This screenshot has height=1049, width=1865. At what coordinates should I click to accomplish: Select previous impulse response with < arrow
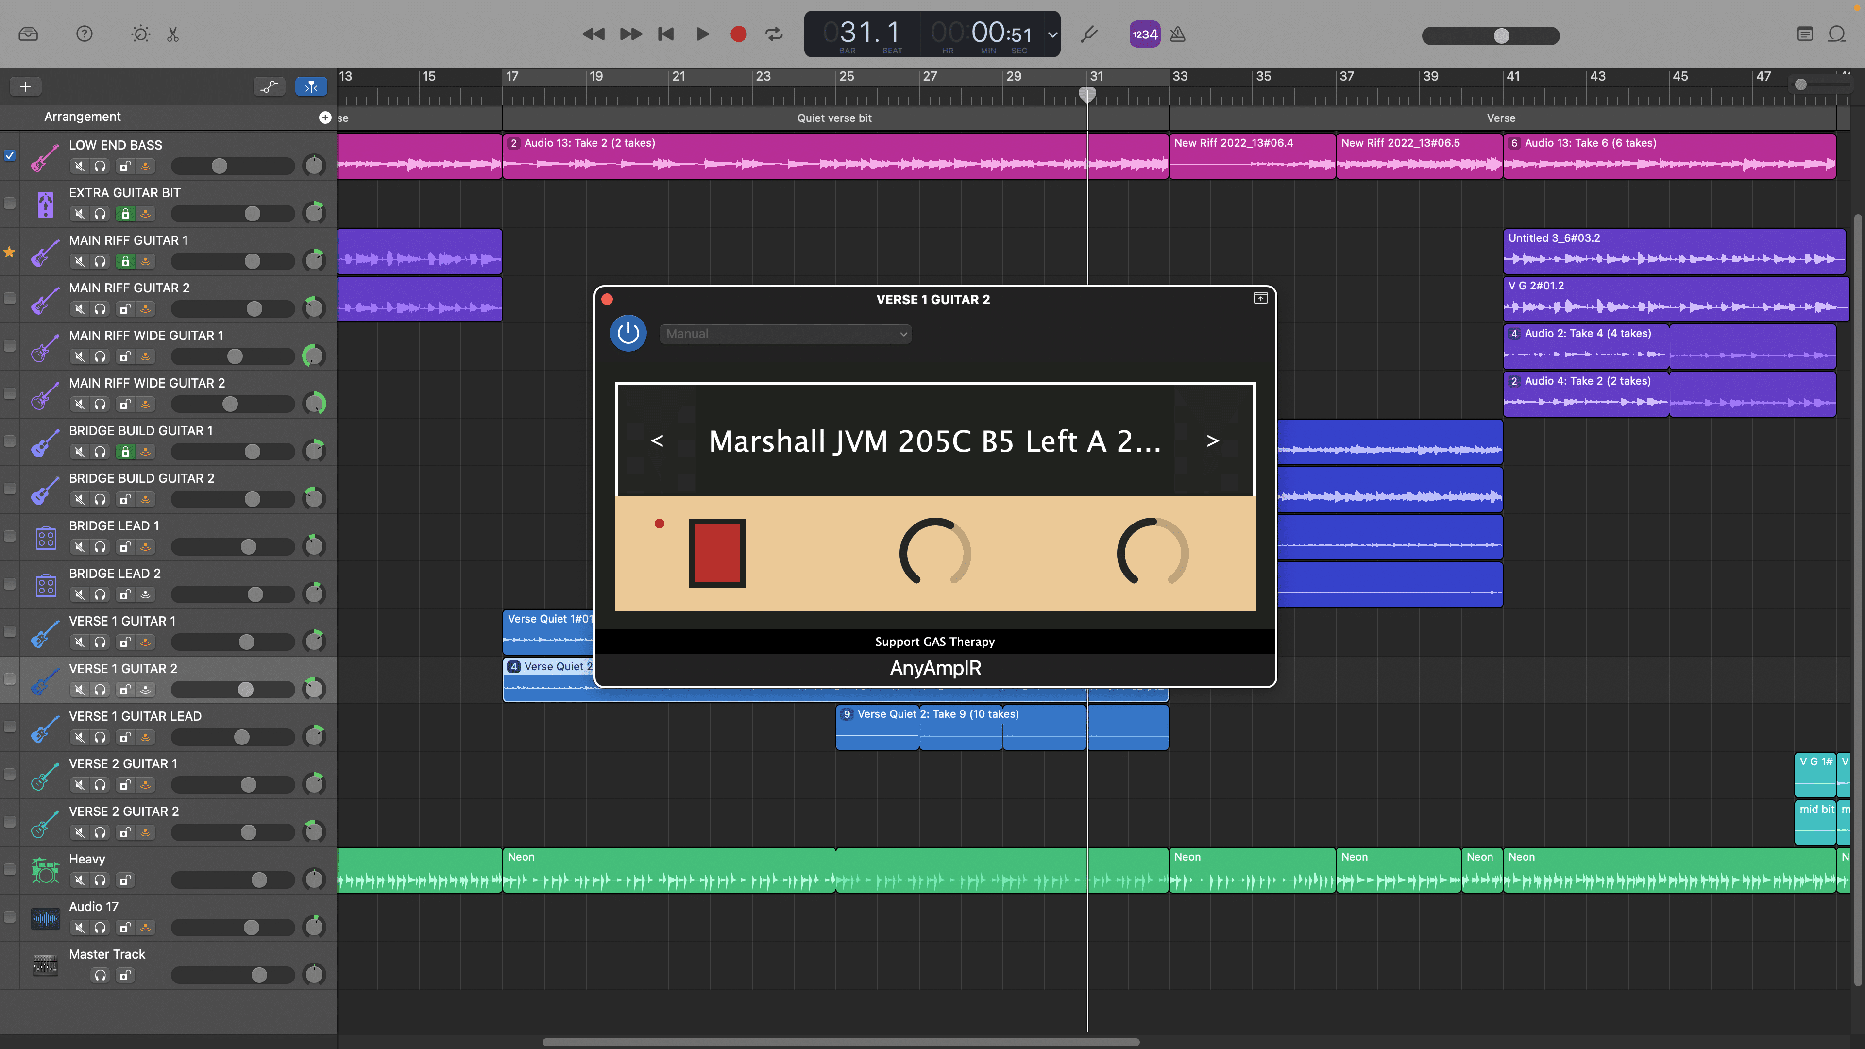657,440
